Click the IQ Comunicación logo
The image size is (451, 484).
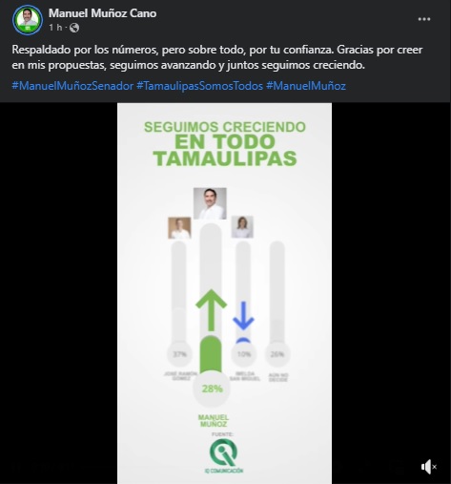pyautogui.click(x=224, y=455)
